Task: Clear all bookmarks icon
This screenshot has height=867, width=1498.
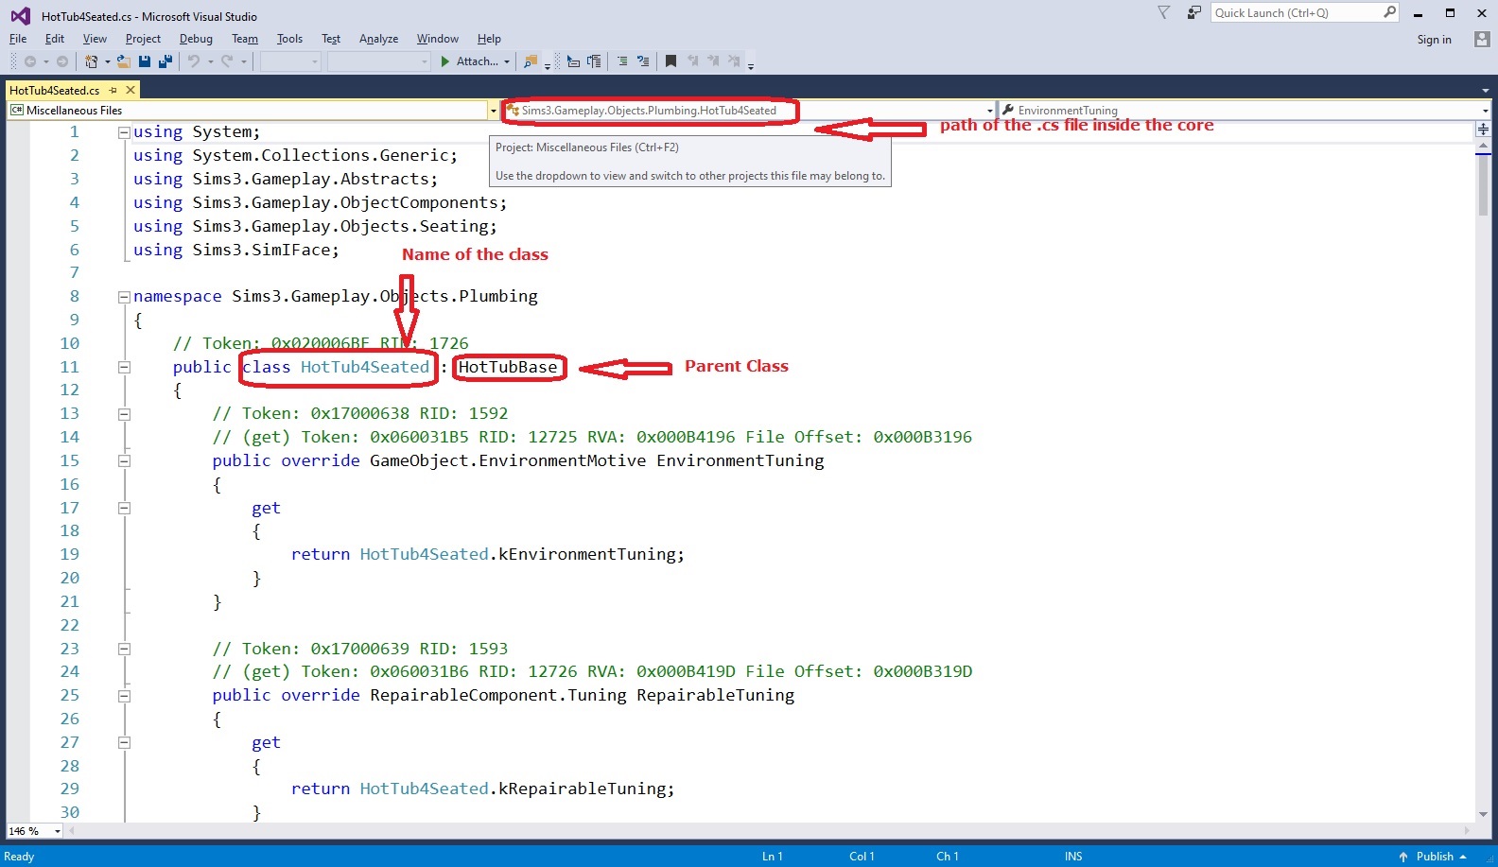Action: 735,61
